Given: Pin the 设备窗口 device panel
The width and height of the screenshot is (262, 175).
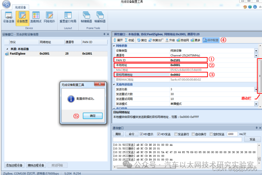Looking at the screenshot, I should (105, 34).
